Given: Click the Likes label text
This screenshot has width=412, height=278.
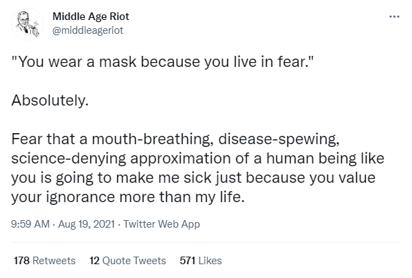Looking at the screenshot, I should [210, 261].
